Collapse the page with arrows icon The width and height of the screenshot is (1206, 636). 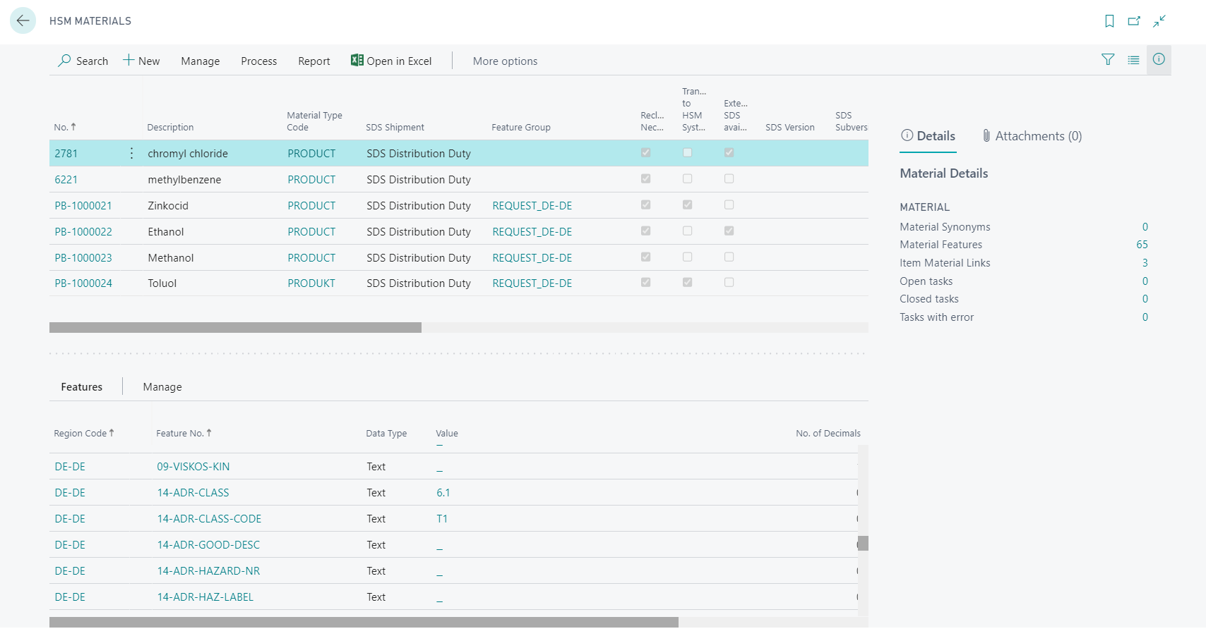(1159, 21)
